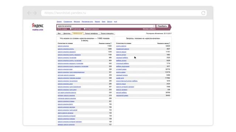Viewport: 236px width, 132px height.
Task: Open the query with 369 impressions
Action: click(65, 69)
